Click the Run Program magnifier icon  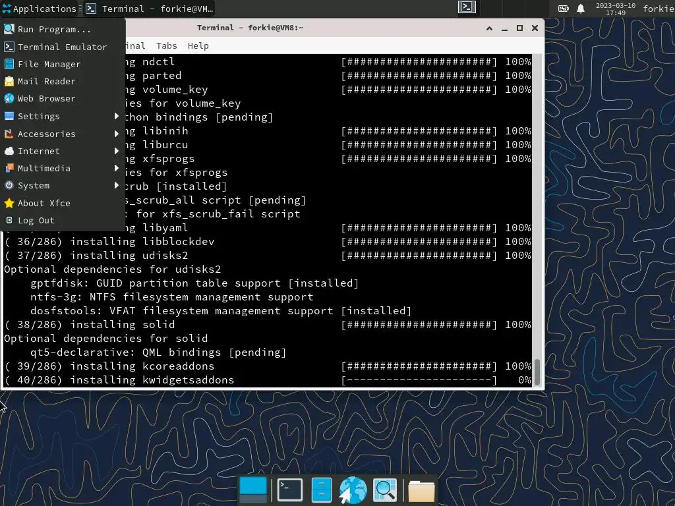click(9, 29)
